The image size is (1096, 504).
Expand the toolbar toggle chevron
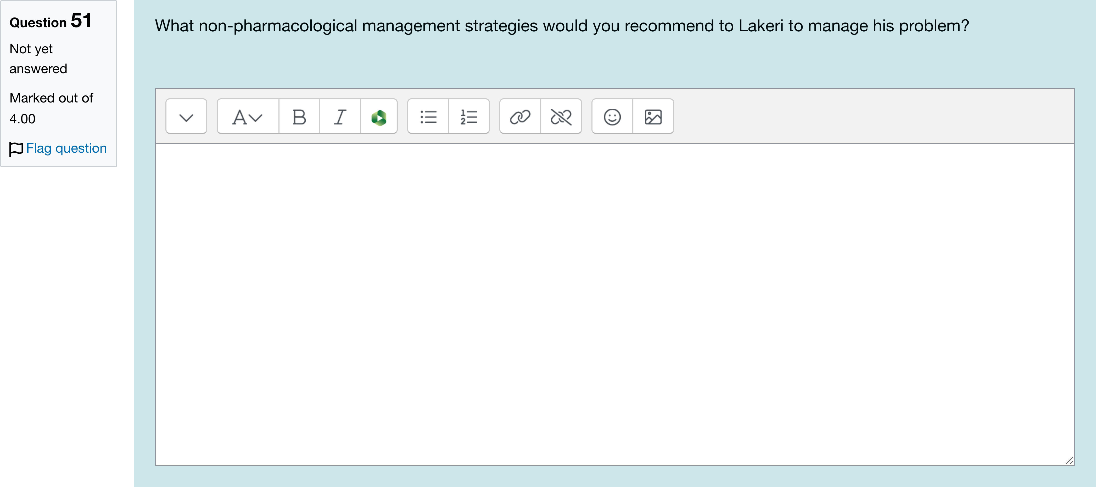pyautogui.click(x=186, y=117)
